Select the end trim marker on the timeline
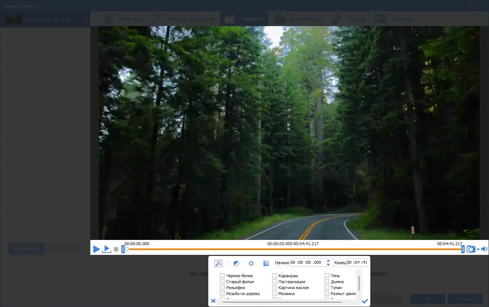The width and height of the screenshot is (489, 307). coord(463,249)
